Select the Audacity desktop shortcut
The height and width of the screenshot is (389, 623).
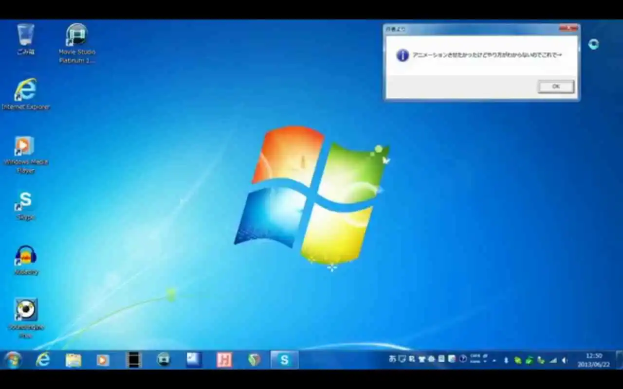coord(26,260)
